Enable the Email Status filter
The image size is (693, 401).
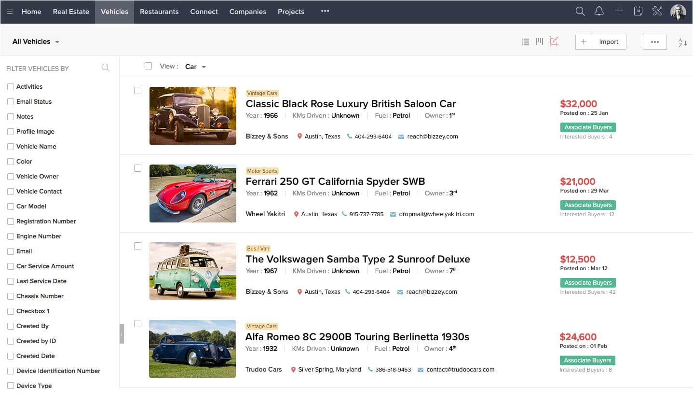(x=11, y=102)
